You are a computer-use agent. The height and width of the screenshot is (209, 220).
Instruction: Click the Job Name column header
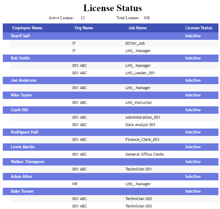coord(137,28)
